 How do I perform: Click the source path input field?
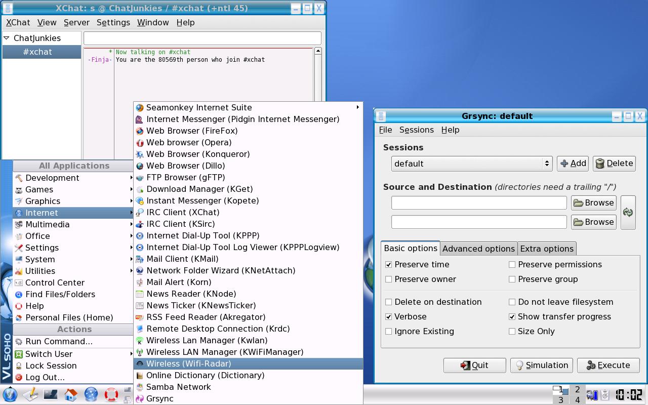[x=479, y=202]
